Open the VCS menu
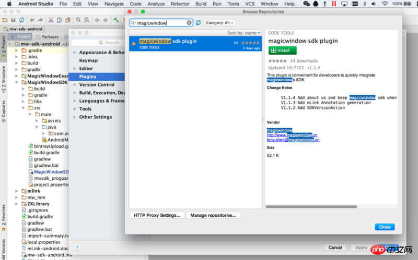Viewport: 418px width, 260px height. click(250, 4)
